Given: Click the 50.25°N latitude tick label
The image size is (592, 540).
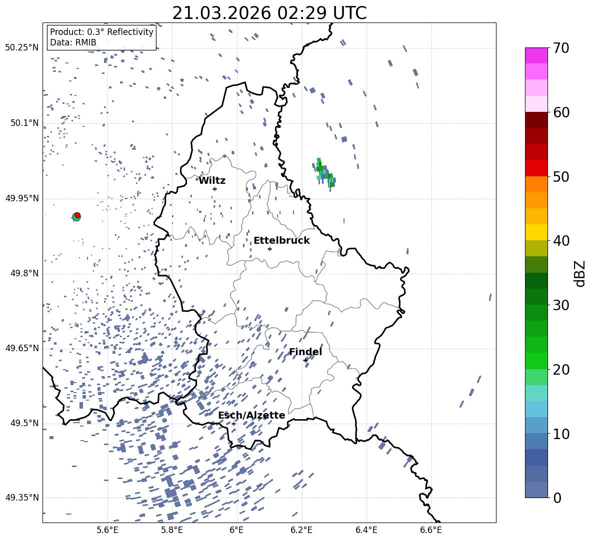Looking at the screenshot, I should click(21, 48).
